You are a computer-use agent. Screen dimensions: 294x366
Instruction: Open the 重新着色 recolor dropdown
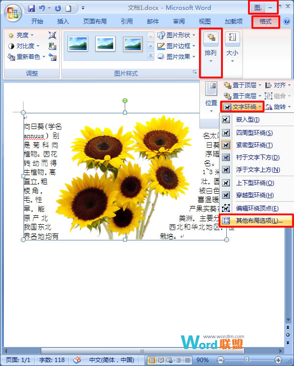pyautogui.click(x=26, y=57)
